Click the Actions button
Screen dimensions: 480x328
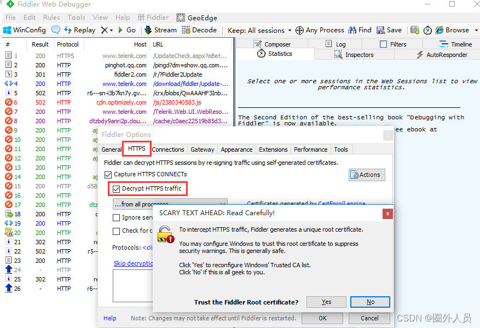(x=367, y=175)
